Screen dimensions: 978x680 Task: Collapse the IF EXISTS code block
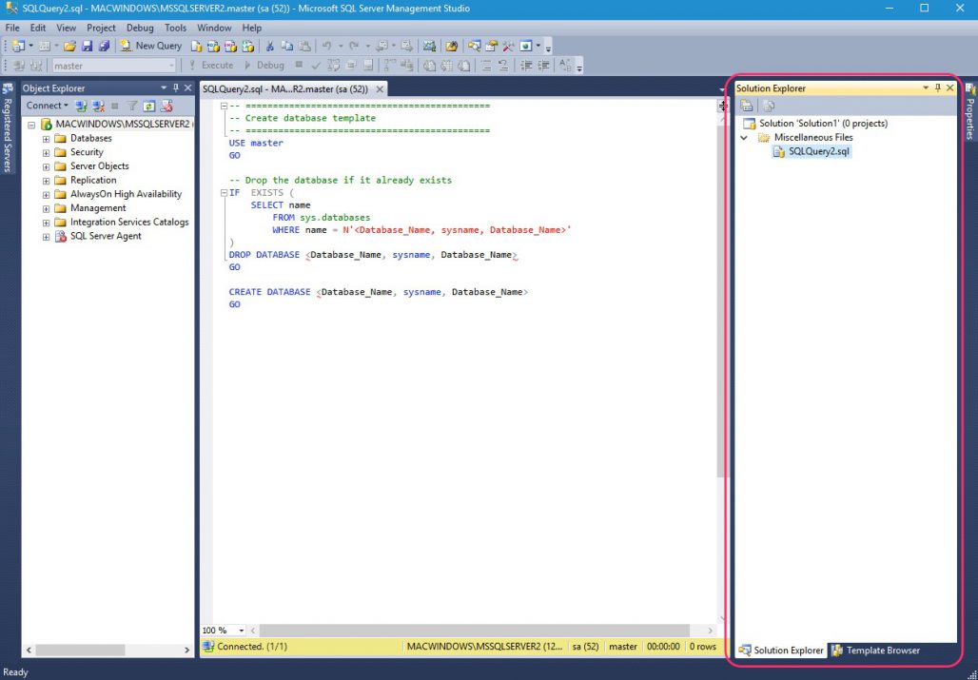224,193
